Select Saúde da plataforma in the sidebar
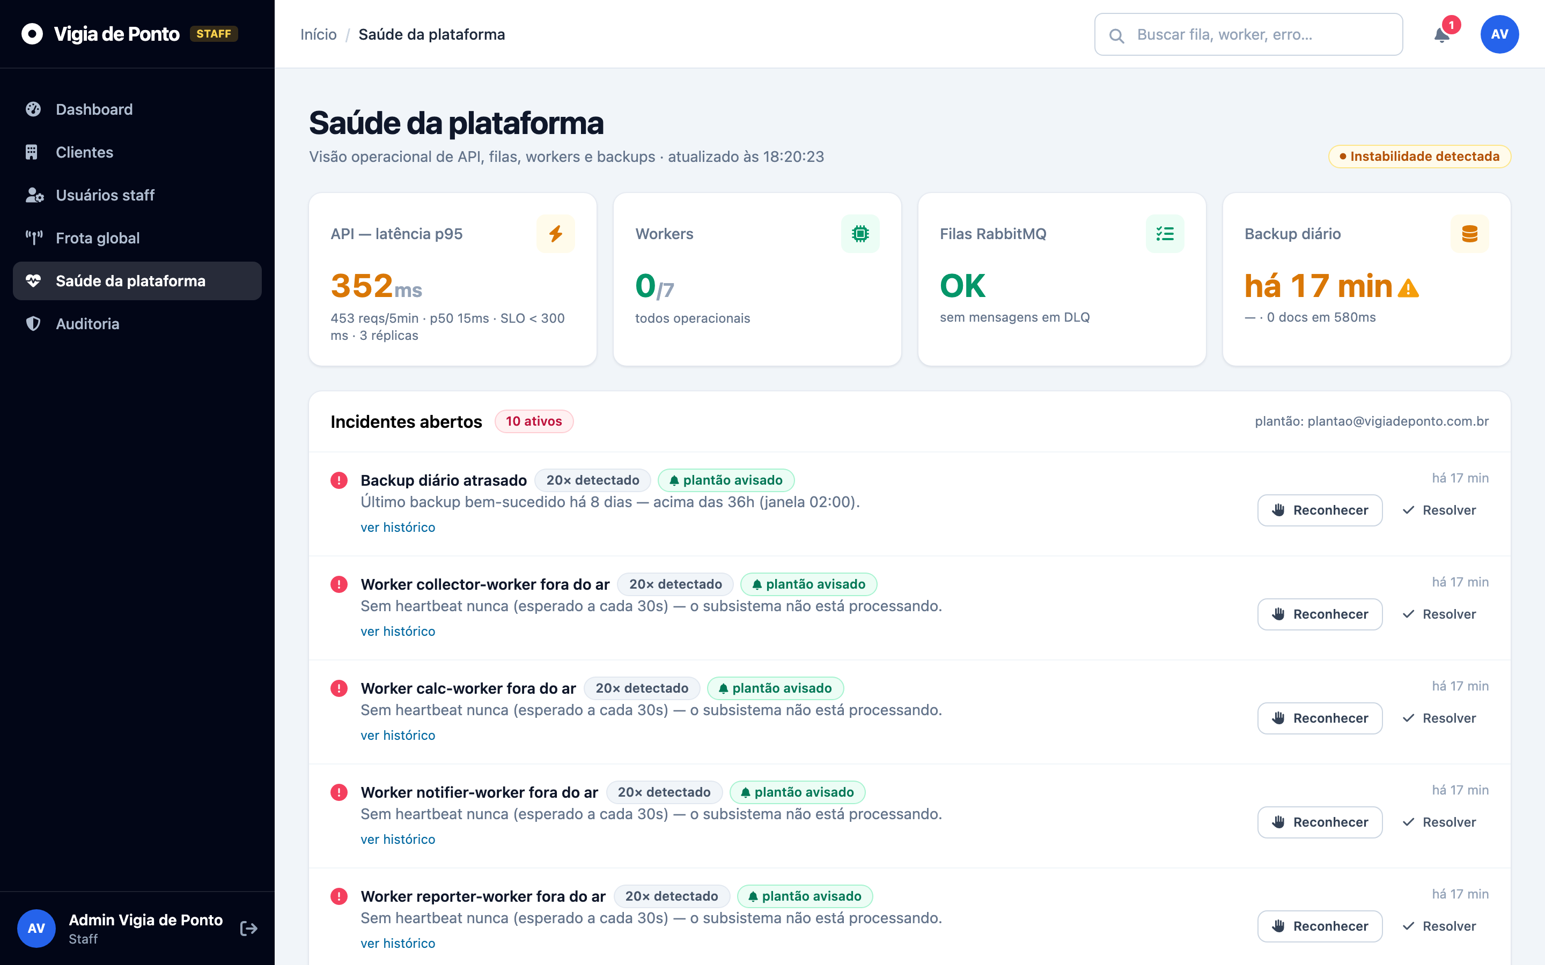This screenshot has height=965, width=1545. coord(137,281)
